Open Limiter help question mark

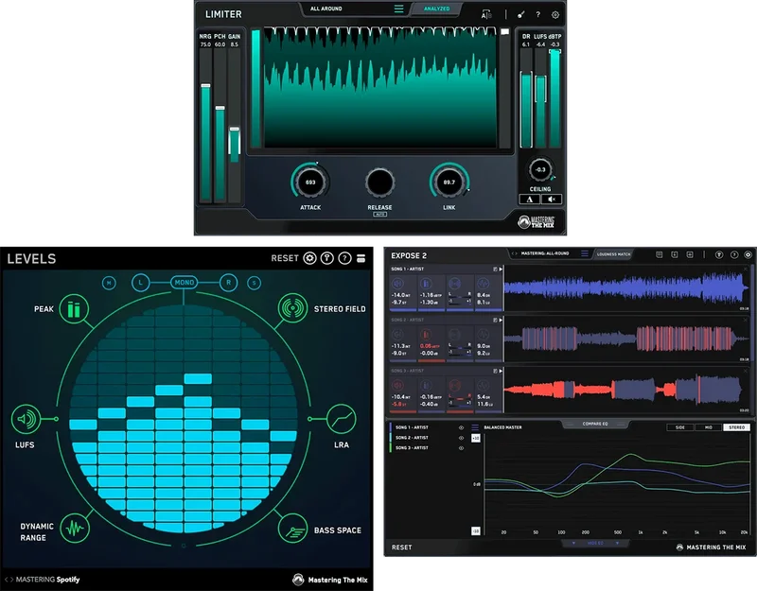[x=537, y=15]
